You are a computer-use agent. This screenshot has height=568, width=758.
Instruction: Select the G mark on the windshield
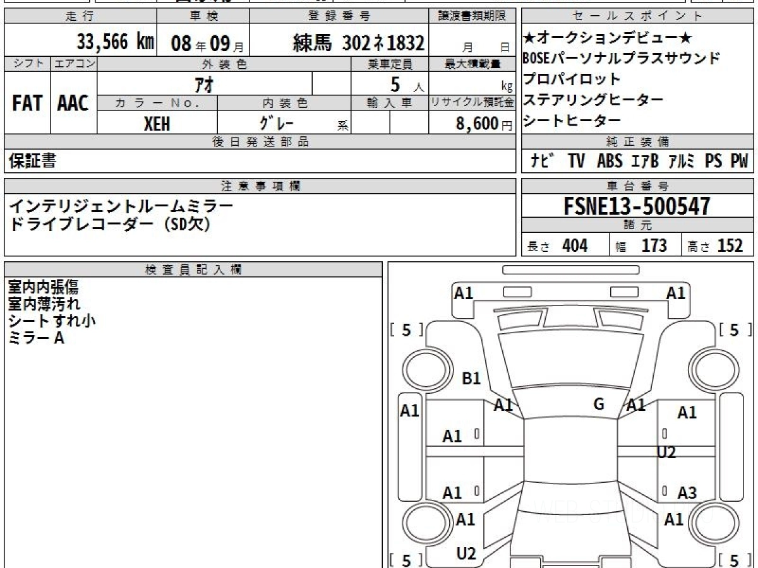coord(599,404)
